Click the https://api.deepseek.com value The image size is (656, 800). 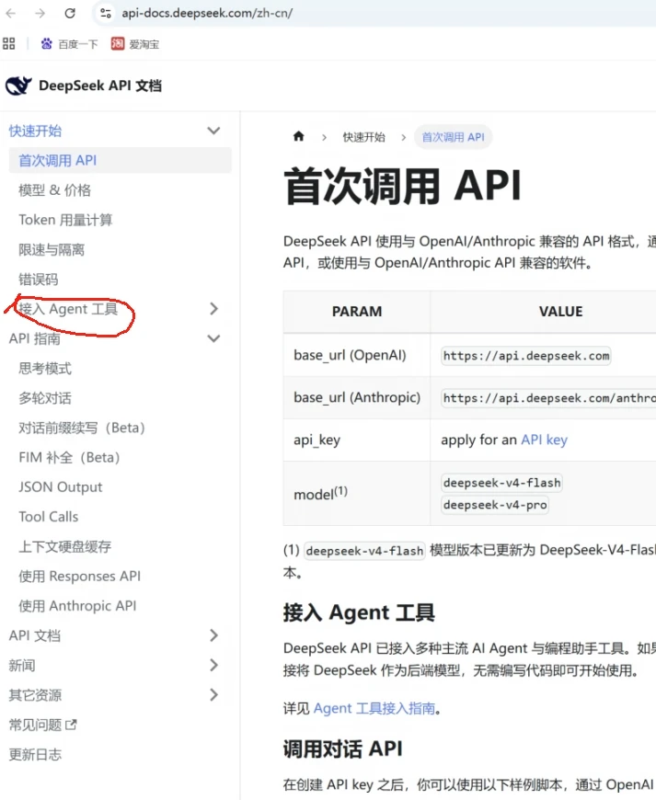[x=526, y=356]
